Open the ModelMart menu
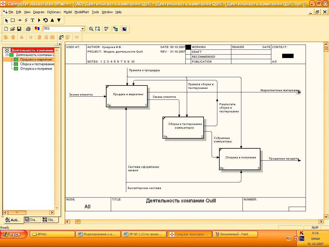Screen dimensions: 329x247 coord(82,12)
